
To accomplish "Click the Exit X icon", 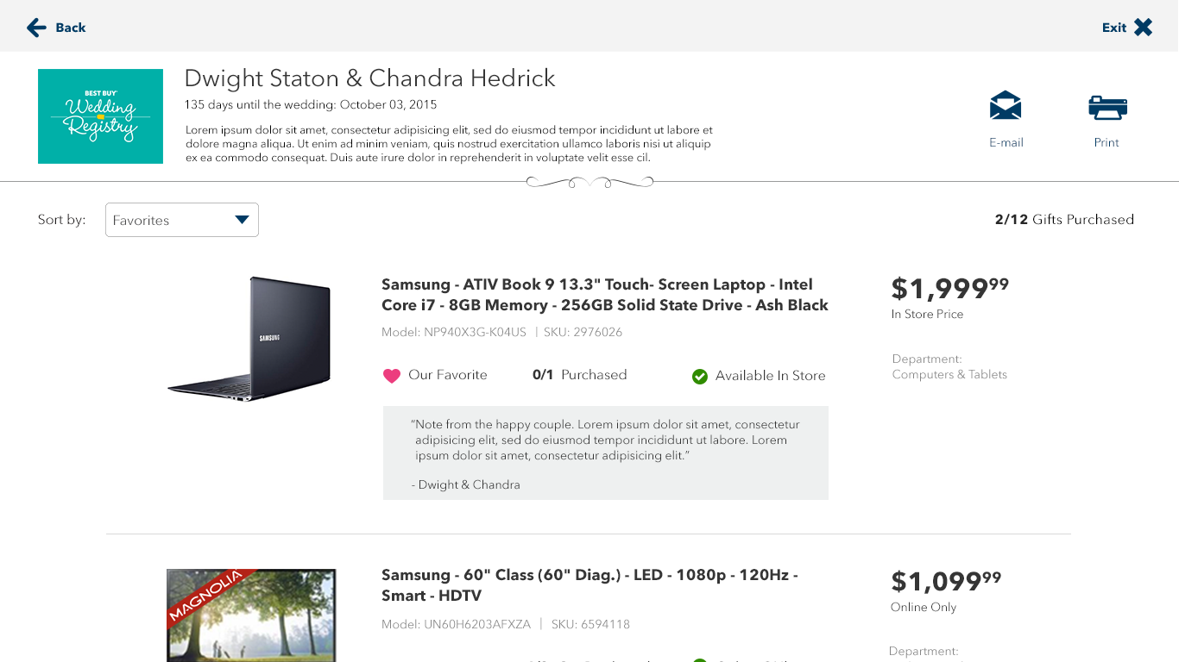I will point(1143,28).
